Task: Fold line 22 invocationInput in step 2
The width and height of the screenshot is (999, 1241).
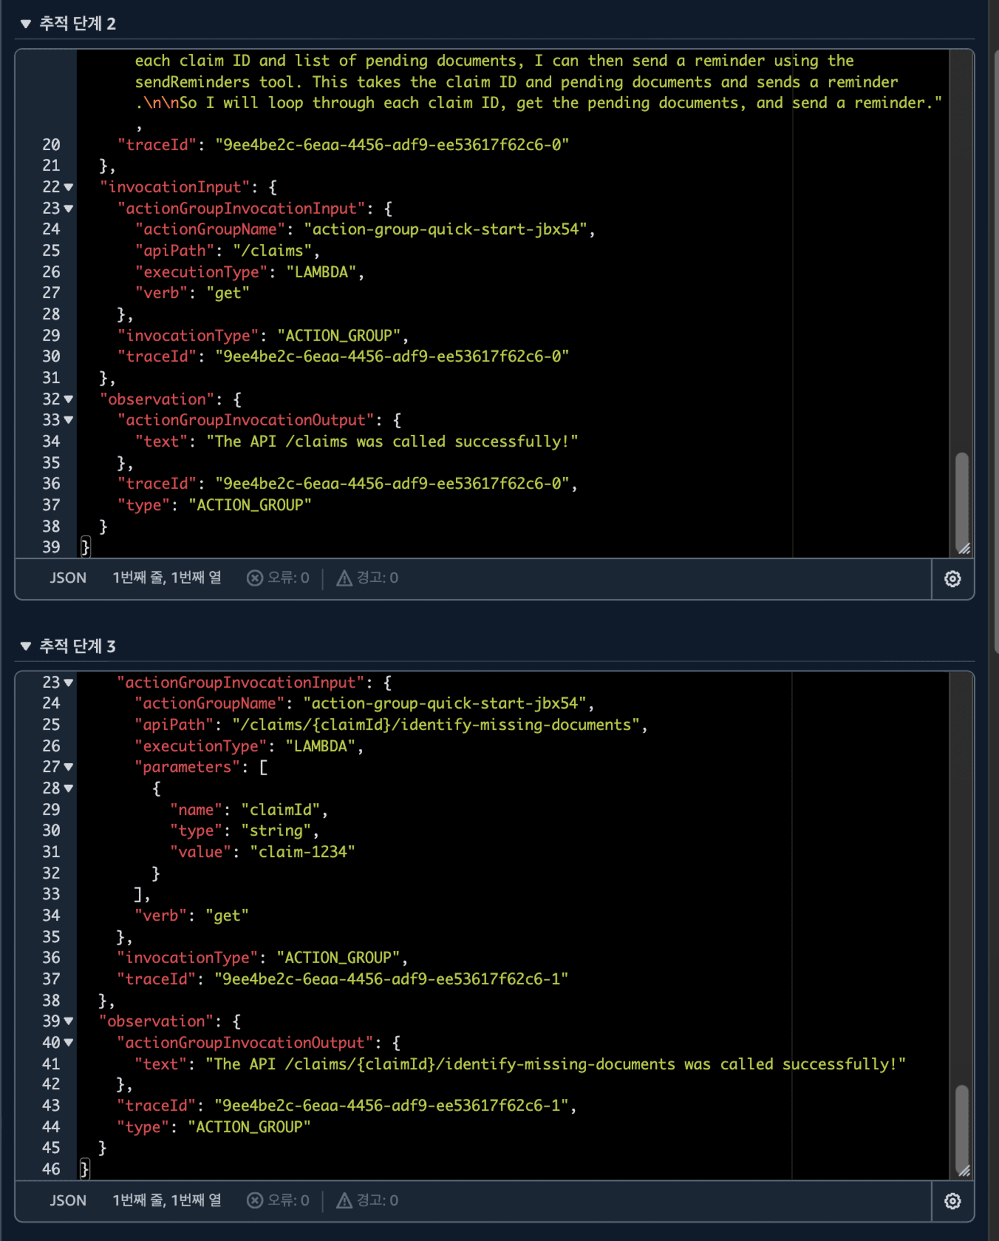Action: click(x=68, y=187)
